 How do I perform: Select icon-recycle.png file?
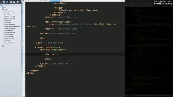pyautogui.click(x=10, y=36)
